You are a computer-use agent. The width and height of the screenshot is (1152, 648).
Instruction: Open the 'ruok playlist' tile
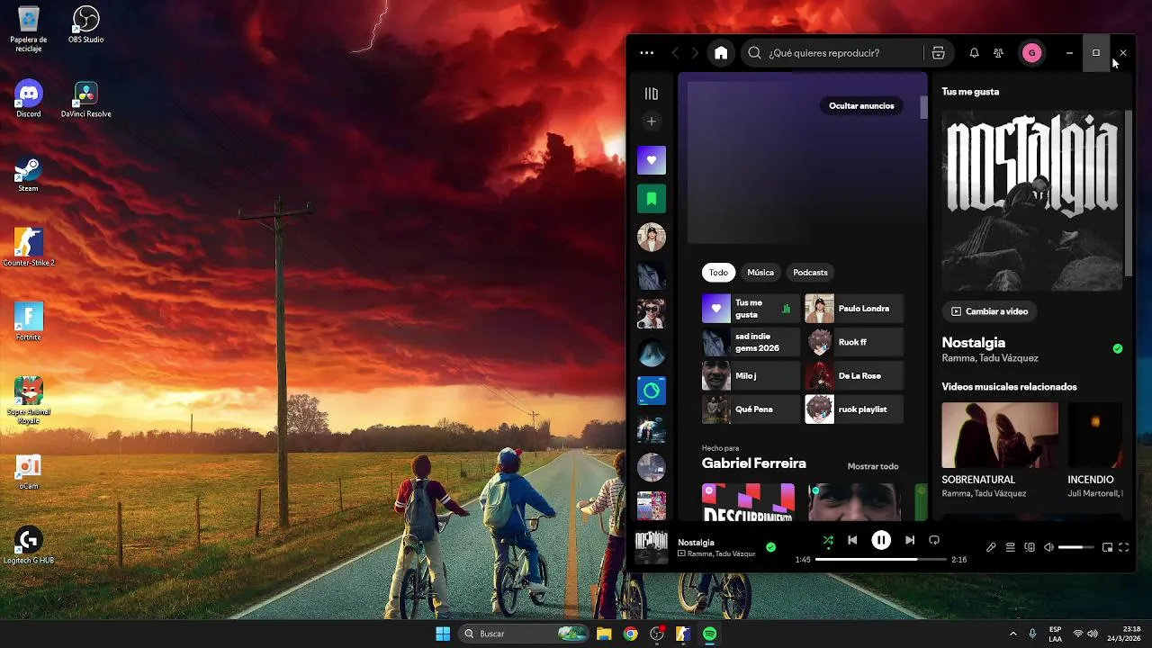(x=854, y=409)
